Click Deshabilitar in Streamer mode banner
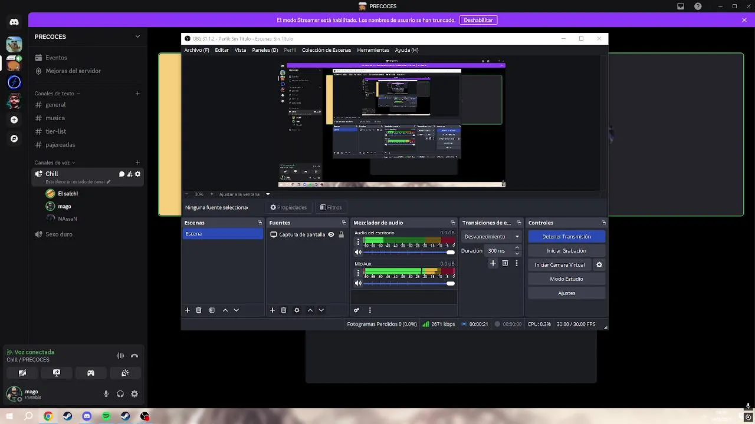The width and height of the screenshot is (755, 424). click(478, 20)
